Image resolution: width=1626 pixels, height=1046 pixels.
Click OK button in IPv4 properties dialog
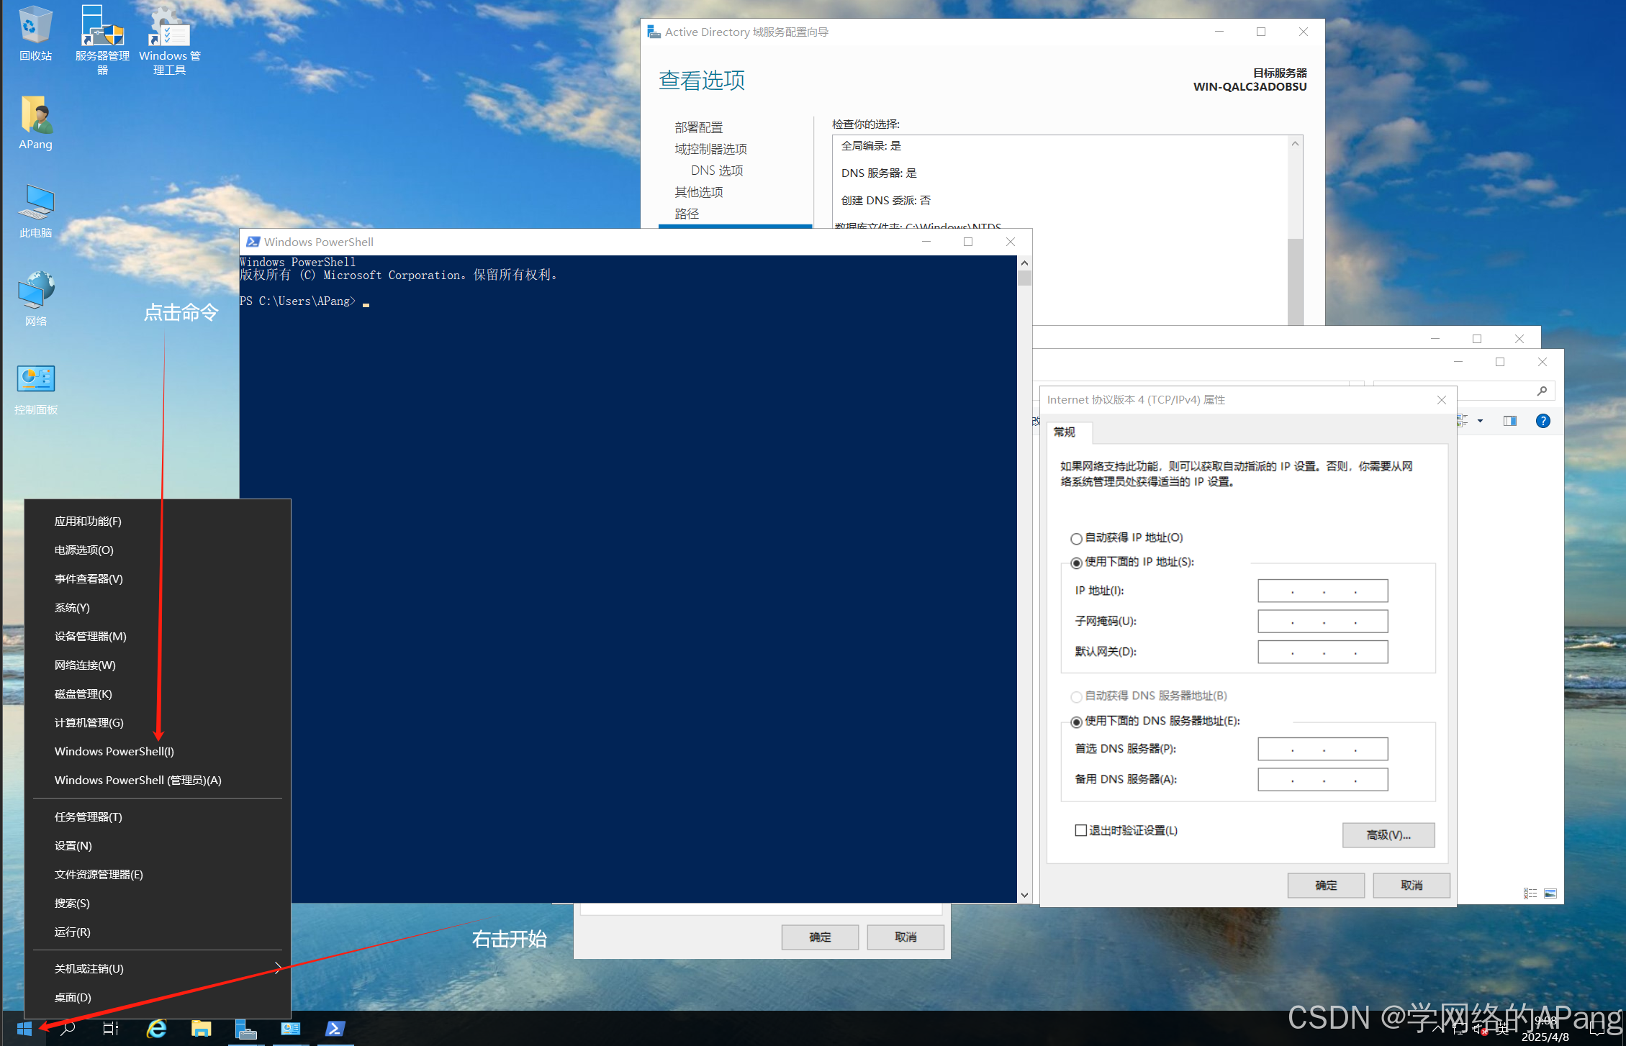tap(1325, 885)
